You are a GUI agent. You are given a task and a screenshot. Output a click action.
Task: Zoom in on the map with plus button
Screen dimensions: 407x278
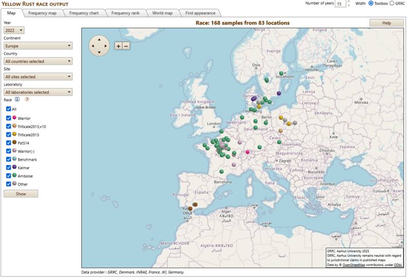119,46
